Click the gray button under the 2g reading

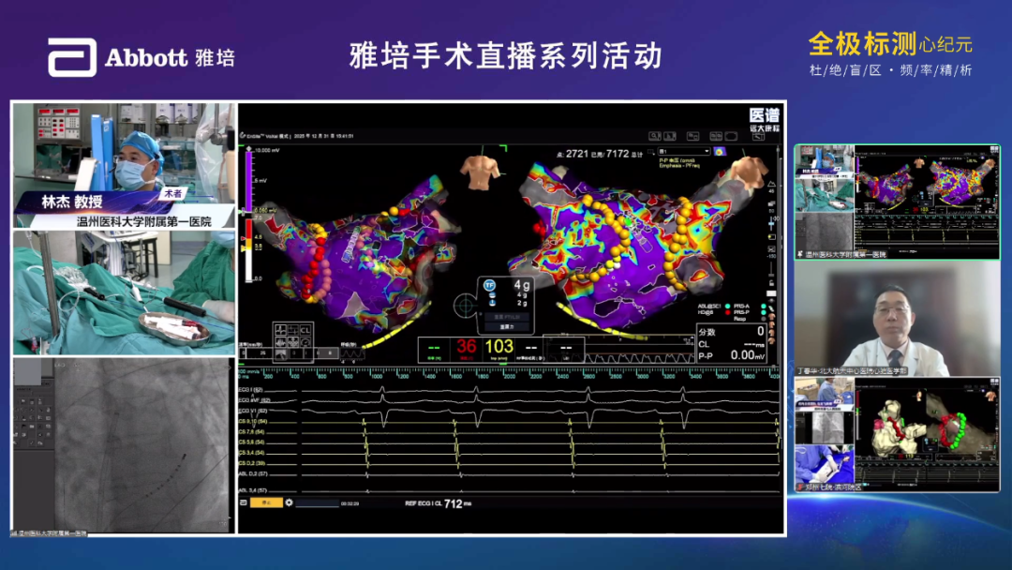505,327
